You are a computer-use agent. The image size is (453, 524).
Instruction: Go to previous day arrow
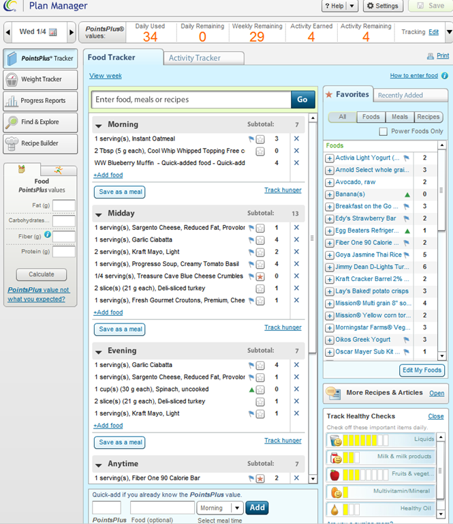pos(8,33)
